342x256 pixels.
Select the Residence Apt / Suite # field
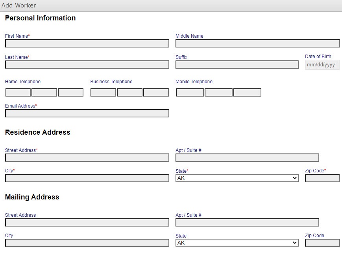[247, 158]
